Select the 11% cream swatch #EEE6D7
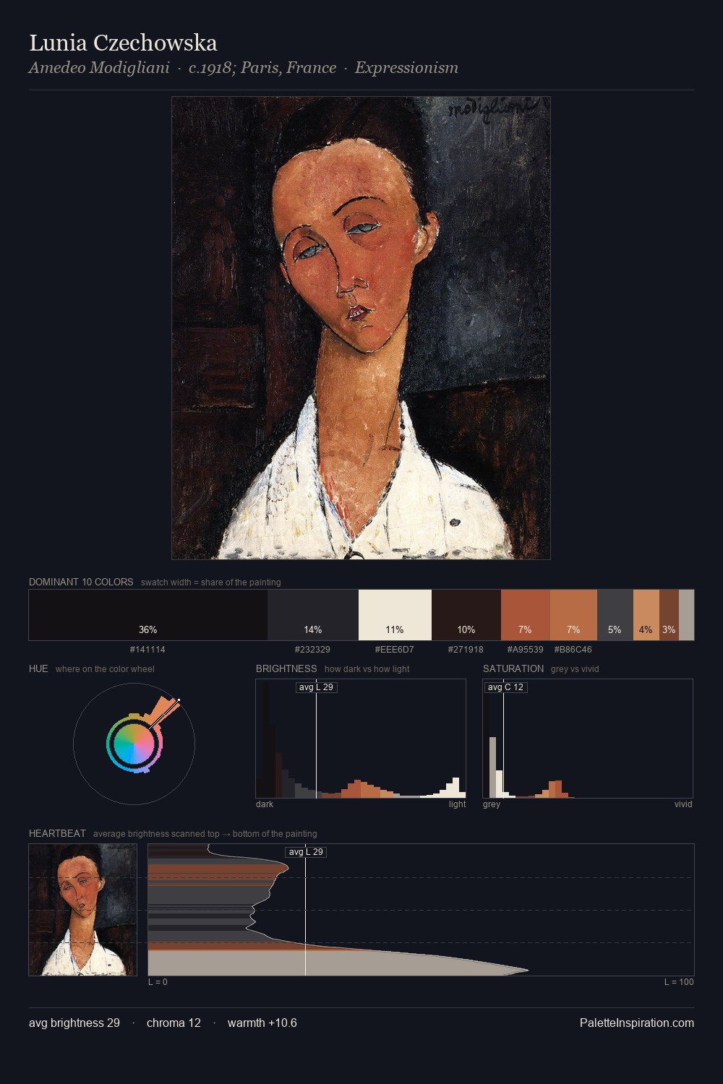723x1084 pixels. (x=395, y=615)
